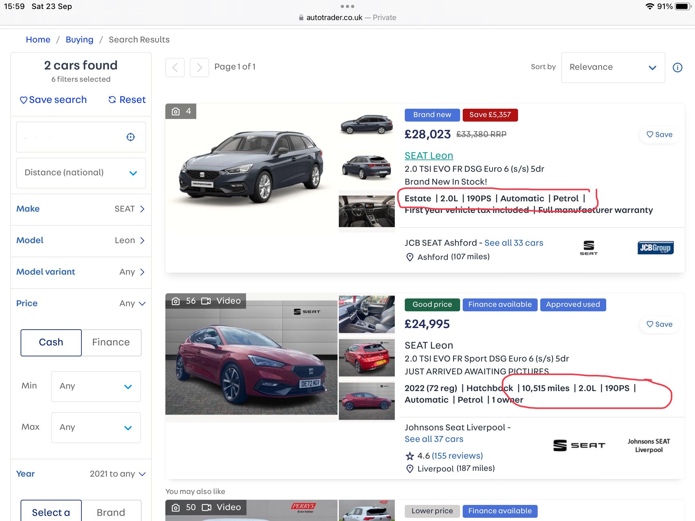695x521 pixels.
Task: Expand the Year filter
Action: click(x=81, y=474)
